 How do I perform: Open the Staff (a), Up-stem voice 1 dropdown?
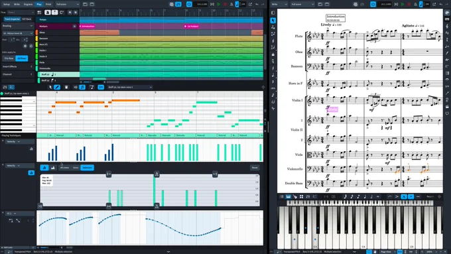click(x=130, y=87)
